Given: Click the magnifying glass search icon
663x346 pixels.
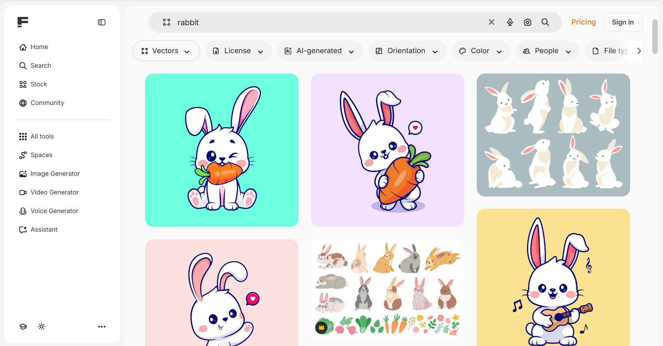Looking at the screenshot, I should 545,22.
